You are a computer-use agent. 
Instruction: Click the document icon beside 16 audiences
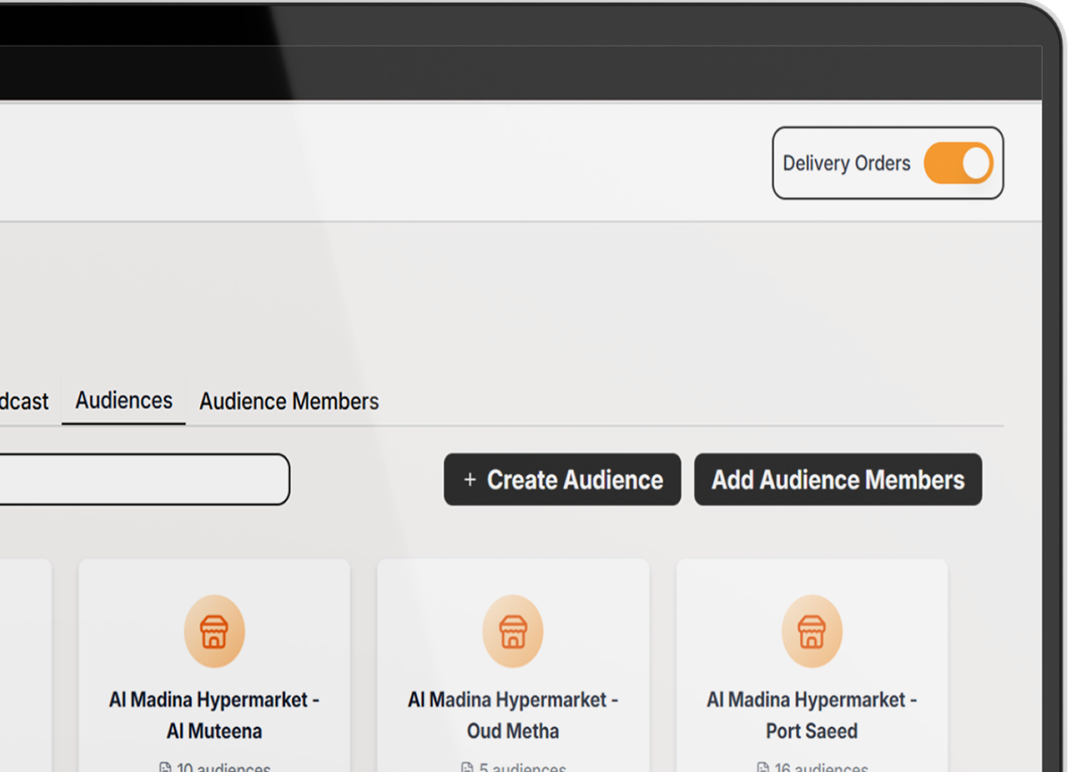pyautogui.click(x=762, y=767)
